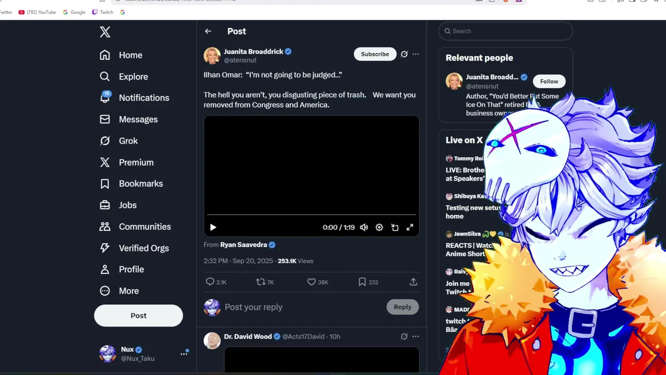Open Communities page
Image resolution: width=666 pixels, height=375 pixels.
tap(135, 227)
